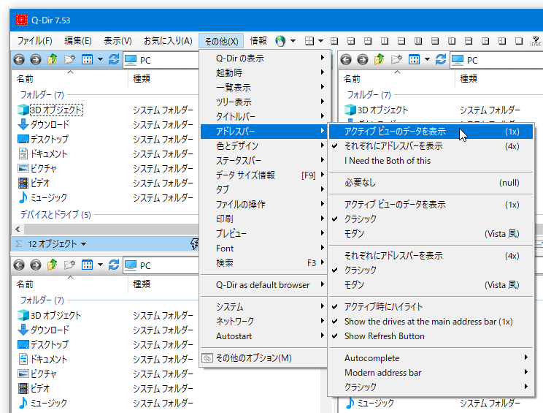
Task: Refresh the bottom-left pane
Action: point(114,265)
